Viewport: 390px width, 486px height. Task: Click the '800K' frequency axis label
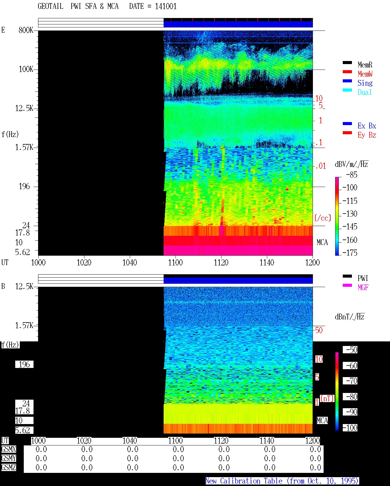(26, 30)
